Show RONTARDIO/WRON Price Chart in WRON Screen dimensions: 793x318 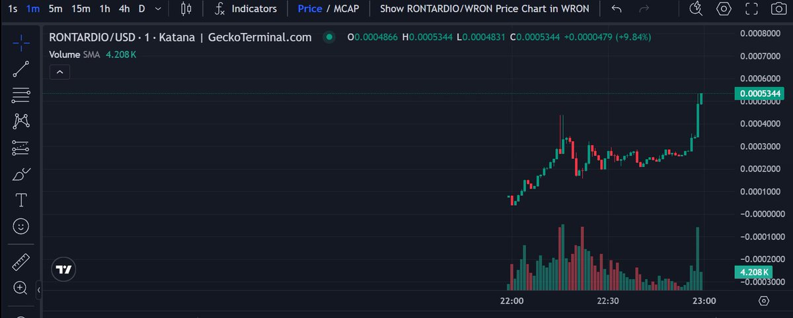pyautogui.click(x=484, y=9)
